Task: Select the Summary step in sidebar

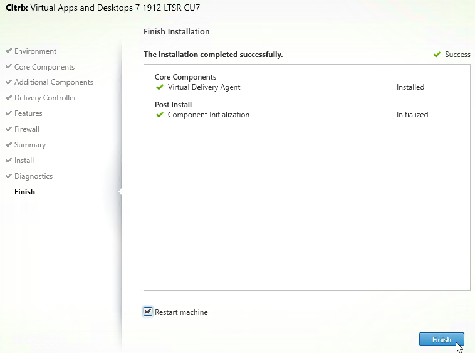Action: [30, 145]
